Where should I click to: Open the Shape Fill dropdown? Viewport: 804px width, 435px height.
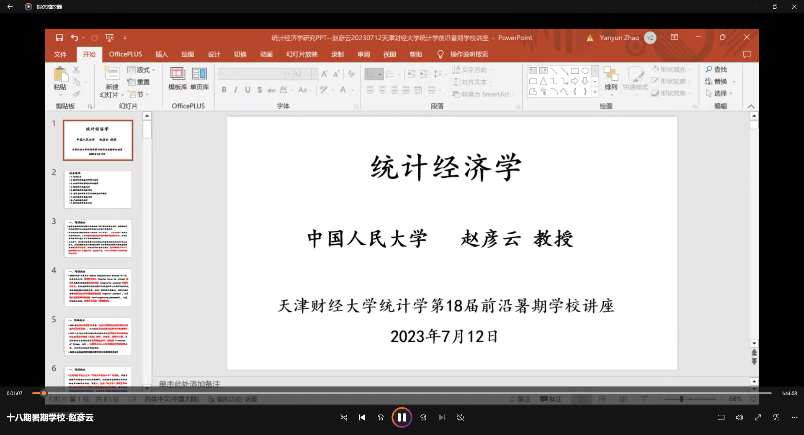coord(672,69)
